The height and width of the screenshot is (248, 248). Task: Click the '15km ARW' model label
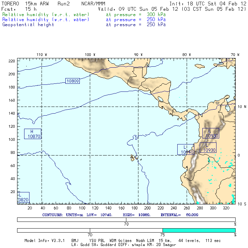(x=37, y=4)
